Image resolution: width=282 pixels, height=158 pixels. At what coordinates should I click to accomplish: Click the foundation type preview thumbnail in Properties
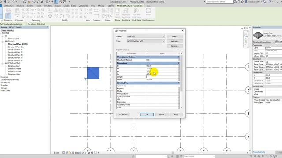[x=258, y=35]
